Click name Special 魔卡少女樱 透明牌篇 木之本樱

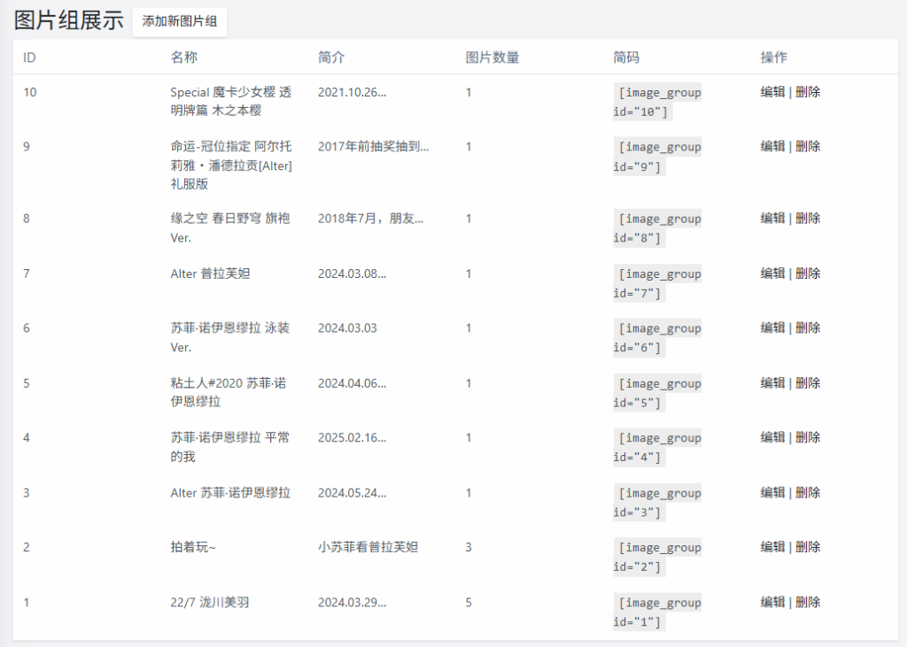[x=231, y=101]
